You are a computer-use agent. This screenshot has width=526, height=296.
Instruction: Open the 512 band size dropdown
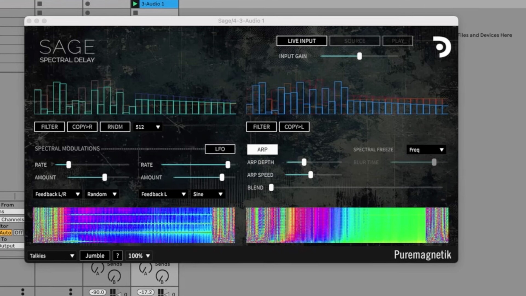click(x=148, y=127)
